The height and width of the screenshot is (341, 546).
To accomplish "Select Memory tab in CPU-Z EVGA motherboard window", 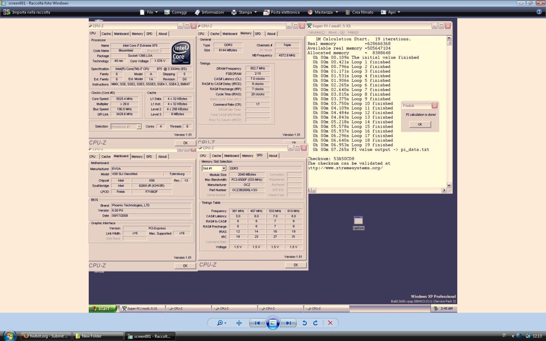I will [137, 157].
